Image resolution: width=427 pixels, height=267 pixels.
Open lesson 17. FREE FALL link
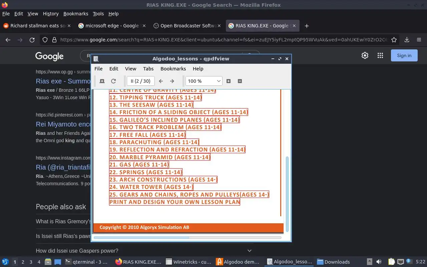(x=147, y=135)
